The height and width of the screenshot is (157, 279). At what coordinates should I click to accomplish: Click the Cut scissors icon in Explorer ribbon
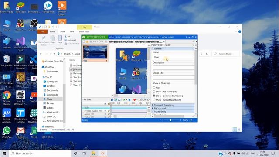(x=65, y=36)
